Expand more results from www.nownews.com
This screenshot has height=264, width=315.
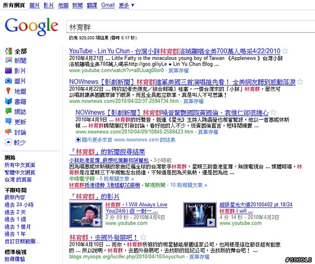pyautogui.click(x=125, y=140)
